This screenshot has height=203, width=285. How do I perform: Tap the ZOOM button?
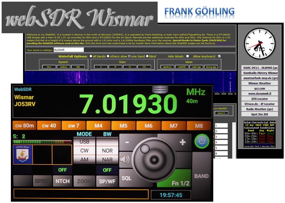pos(84,181)
